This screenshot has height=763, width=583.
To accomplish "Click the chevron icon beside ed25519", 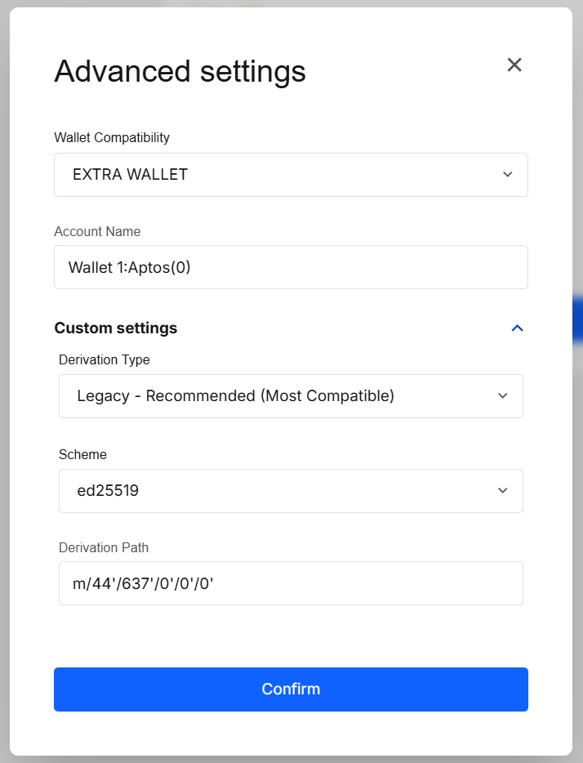I will (x=503, y=491).
